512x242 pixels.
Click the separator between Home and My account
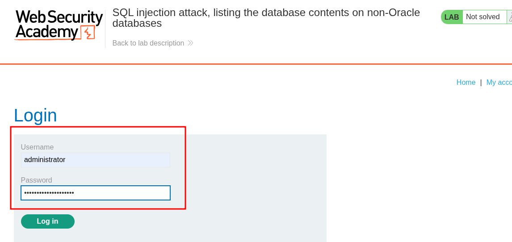[x=481, y=82]
